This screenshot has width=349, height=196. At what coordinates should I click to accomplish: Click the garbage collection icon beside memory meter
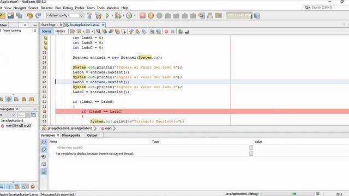click(x=257, y=16)
